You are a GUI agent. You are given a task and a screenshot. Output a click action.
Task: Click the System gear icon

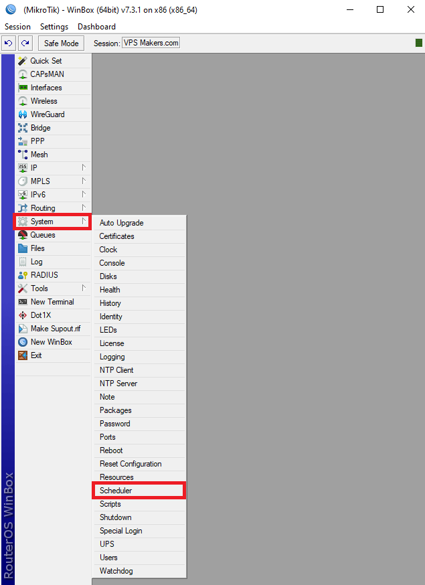23,222
